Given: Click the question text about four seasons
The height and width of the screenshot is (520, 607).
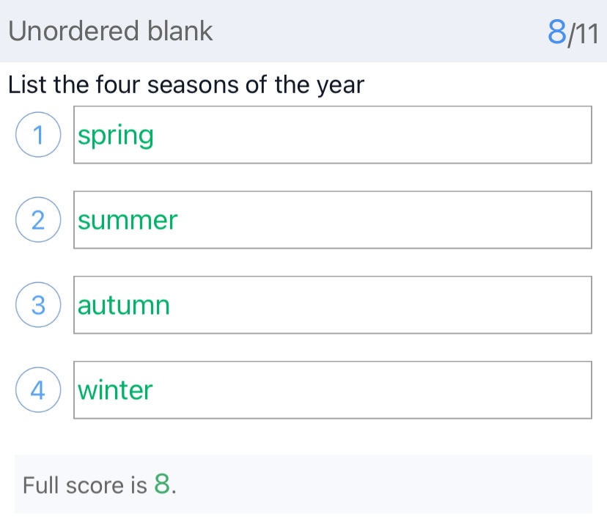Looking at the screenshot, I should [186, 85].
